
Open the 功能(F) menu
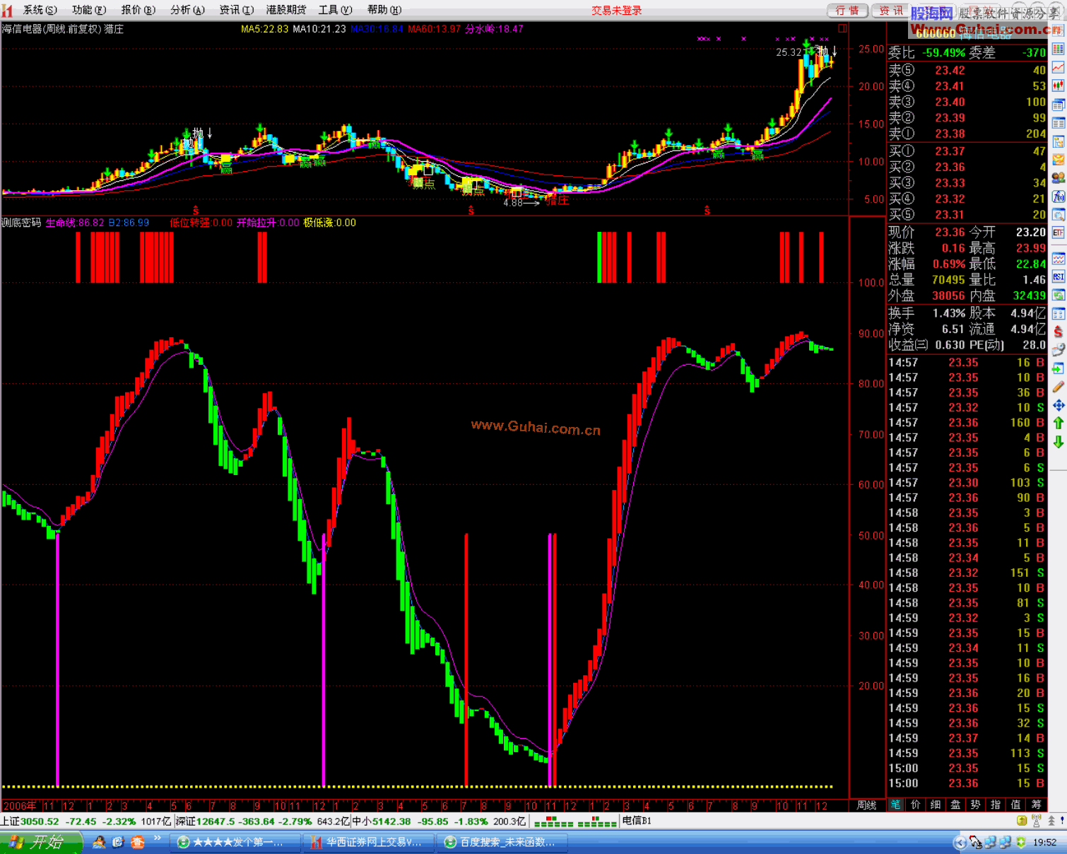pyautogui.click(x=89, y=10)
